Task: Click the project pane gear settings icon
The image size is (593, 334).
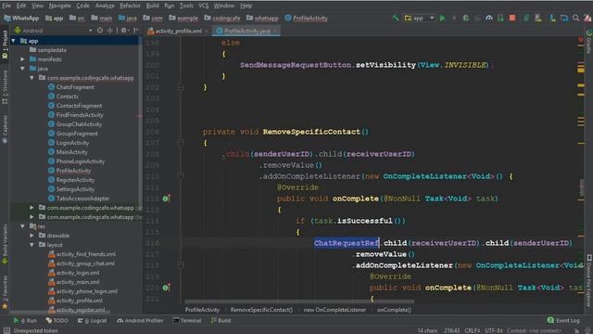Action: click(123, 31)
